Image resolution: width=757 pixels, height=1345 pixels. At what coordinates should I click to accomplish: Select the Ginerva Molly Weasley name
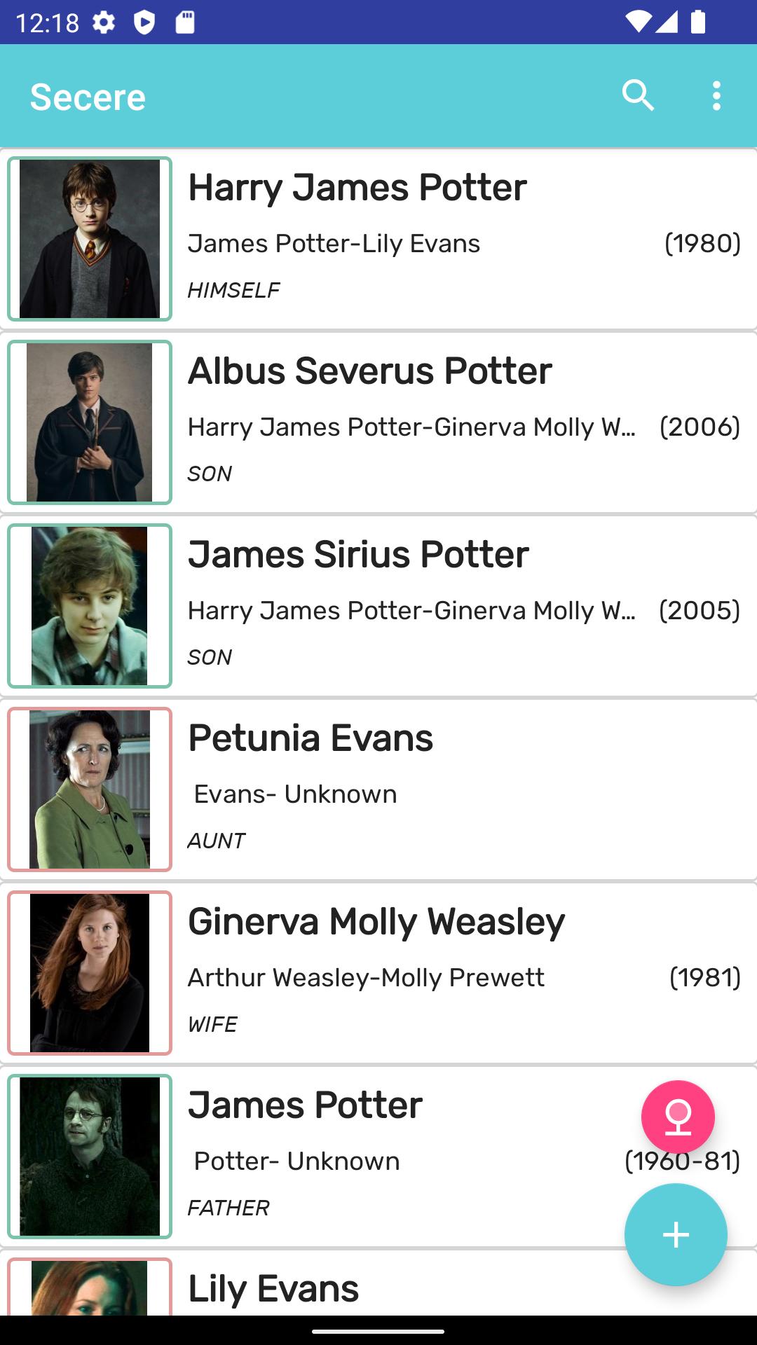click(x=376, y=922)
